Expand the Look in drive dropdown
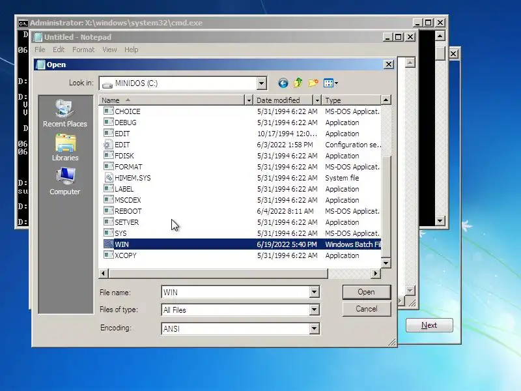The image size is (521, 391). 262,83
